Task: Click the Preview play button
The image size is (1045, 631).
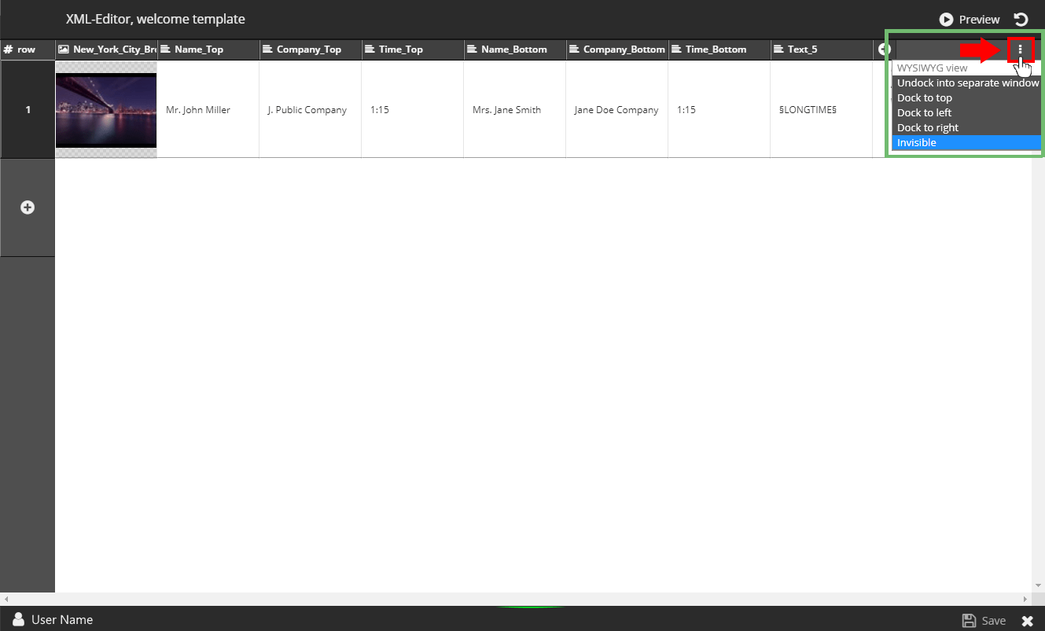Action: (x=970, y=20)
